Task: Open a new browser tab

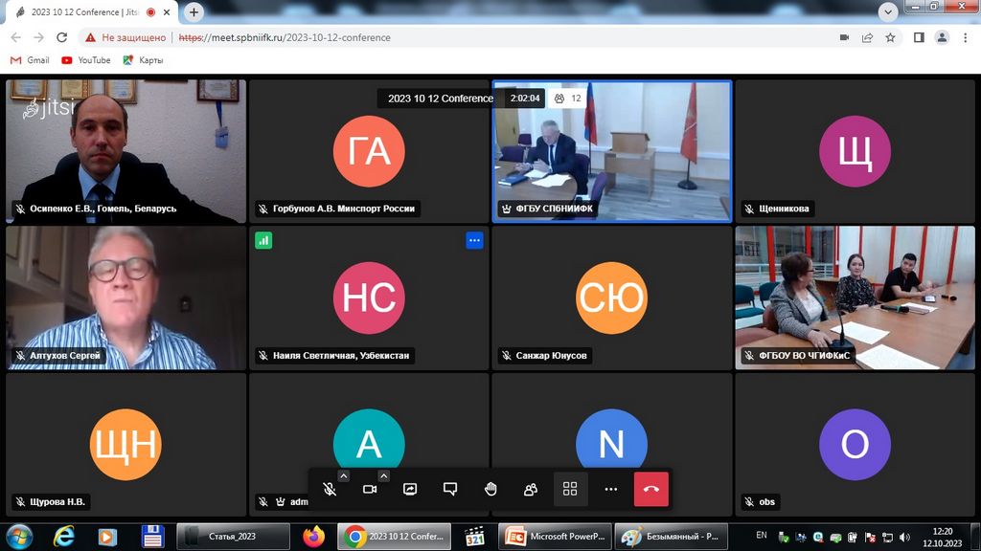Action: coord(194,12)
